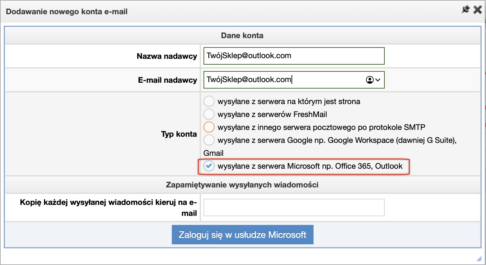Image resolution: width=486 pixels, height=265 pixels.
Task: Select the Microsoft Office 365, Outlook option
Action: 209,166
